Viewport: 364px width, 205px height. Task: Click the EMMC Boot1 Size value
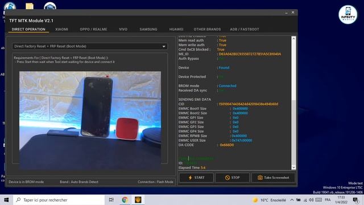point(240,109)
